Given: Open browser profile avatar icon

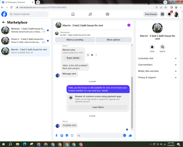Looking at the screenshot, I should [x=176, y=7].
